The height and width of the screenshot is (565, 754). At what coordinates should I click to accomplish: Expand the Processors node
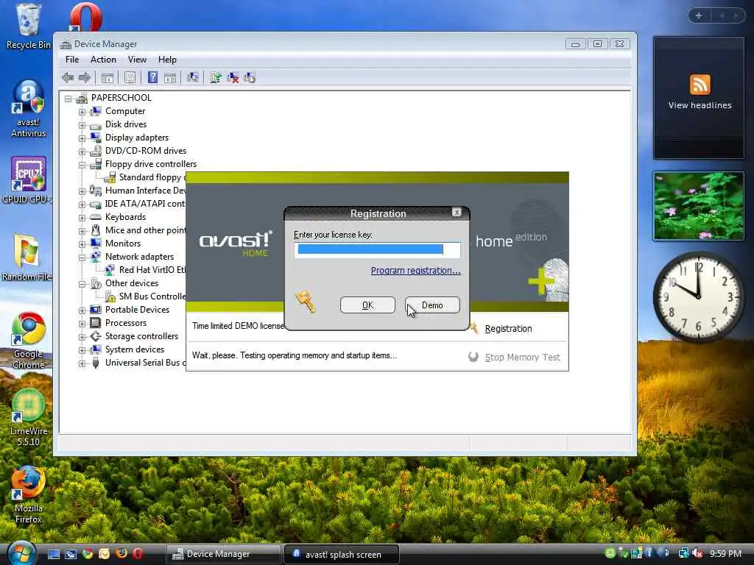click(82, 324)
